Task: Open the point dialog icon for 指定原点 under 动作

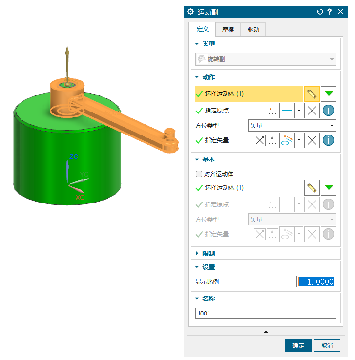Action: pos(273,111)
